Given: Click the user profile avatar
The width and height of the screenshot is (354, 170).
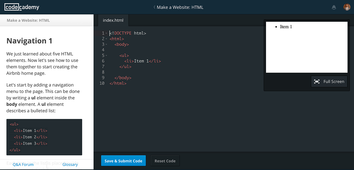Looking at the screenshot, I should tap(347, 7).
